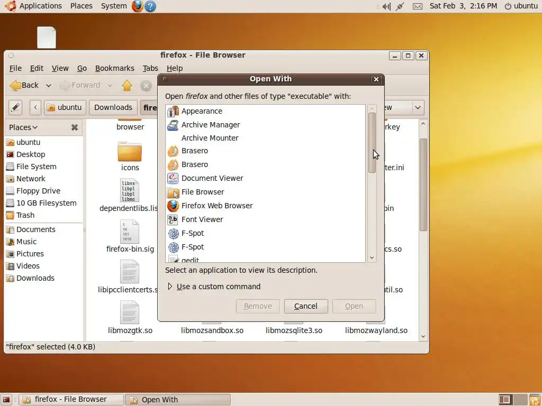The height and width of the screenshot is (406, 542).
Task: Select Archive Manager in Open With list
Action: (x=265, y=125)
